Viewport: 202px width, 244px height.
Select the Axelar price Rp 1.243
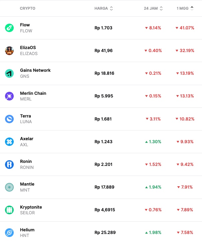pyautogui.click(x=103, y=142)
